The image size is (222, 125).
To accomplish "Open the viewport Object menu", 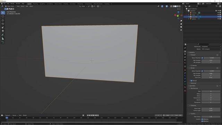I will pos(31,6).
